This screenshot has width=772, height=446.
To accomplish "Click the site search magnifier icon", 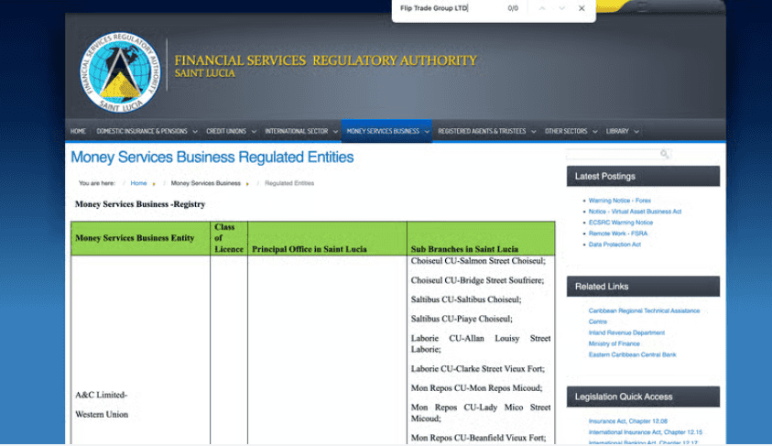I will pos(665,154).
